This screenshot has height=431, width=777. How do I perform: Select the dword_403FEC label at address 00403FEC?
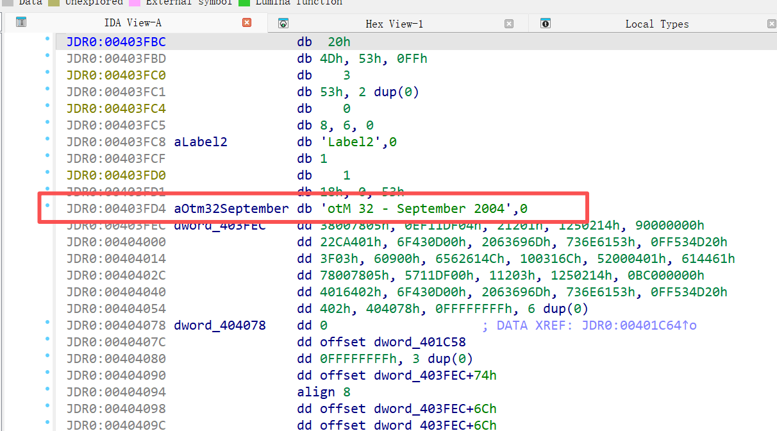(x=220, y=225)
